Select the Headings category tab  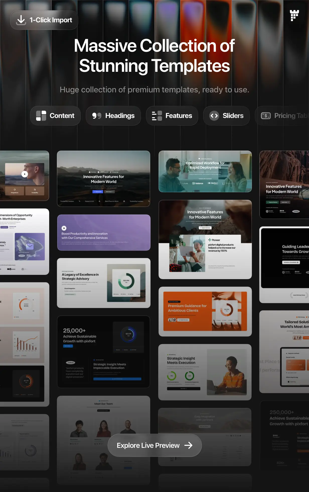click(113, 116)
